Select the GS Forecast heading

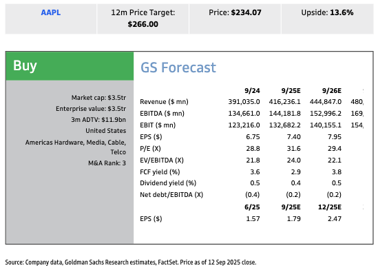[x=178, y=67]
